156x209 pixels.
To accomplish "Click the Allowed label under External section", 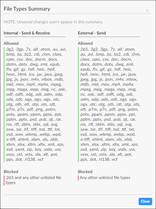I will (x=85, y=43).
